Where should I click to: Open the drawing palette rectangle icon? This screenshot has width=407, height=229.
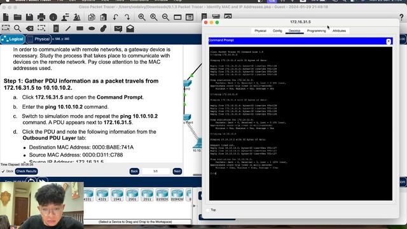(177, 17)
